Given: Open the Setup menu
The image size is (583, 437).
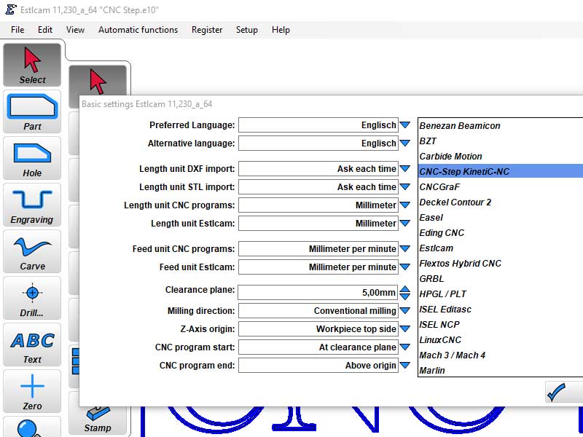Looking at the screenshot, I should [246, 30].
